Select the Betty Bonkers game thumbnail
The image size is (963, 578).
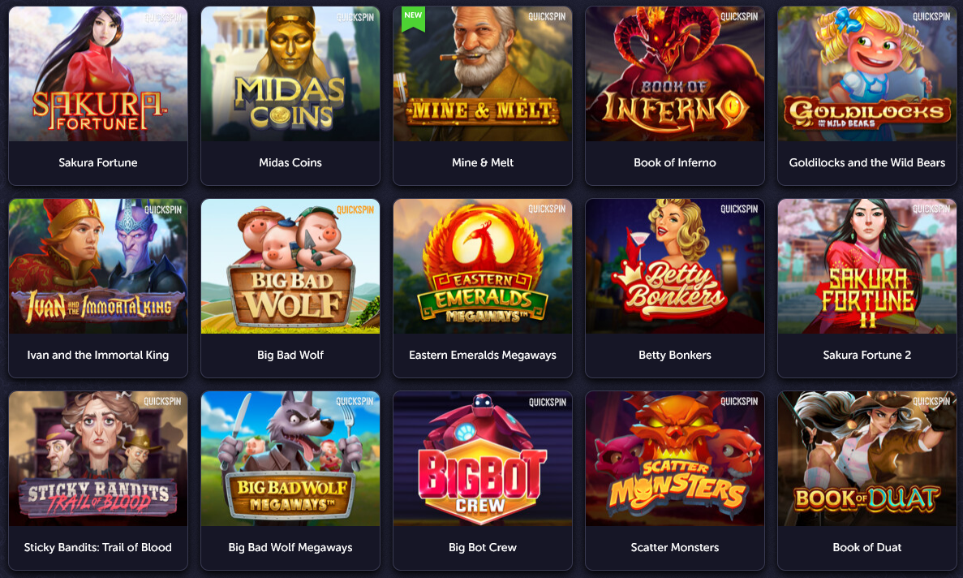[x=674, y=266]
